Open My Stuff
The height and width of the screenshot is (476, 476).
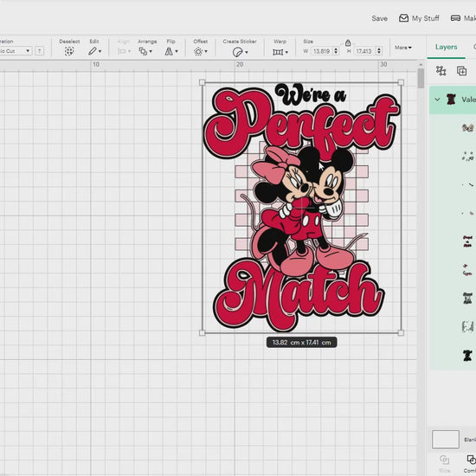click(419, 18)
